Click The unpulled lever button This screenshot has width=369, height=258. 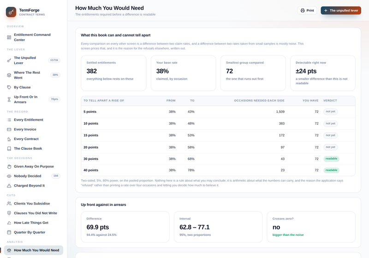(341, 11)
